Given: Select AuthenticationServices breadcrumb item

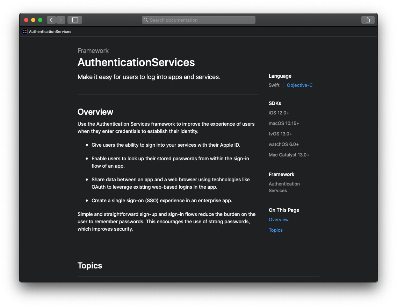Looking at the screenshot, I should pyautogui.click(x=50, y=31).
